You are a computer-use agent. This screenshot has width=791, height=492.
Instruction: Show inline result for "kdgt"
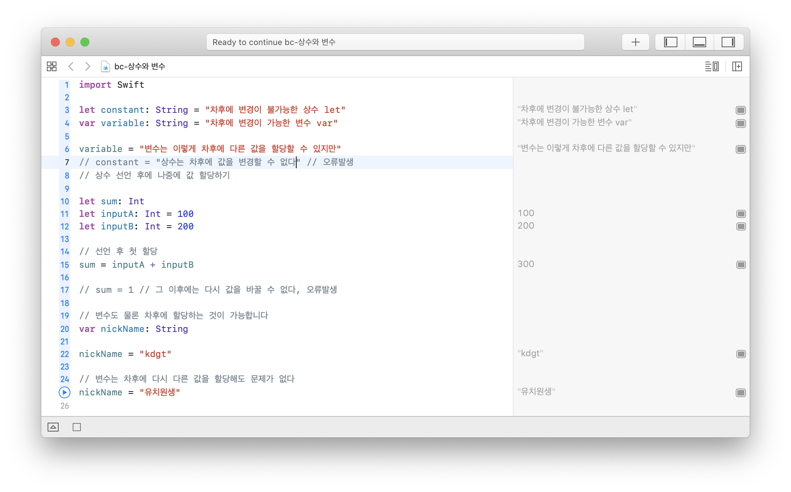point(741,354)
